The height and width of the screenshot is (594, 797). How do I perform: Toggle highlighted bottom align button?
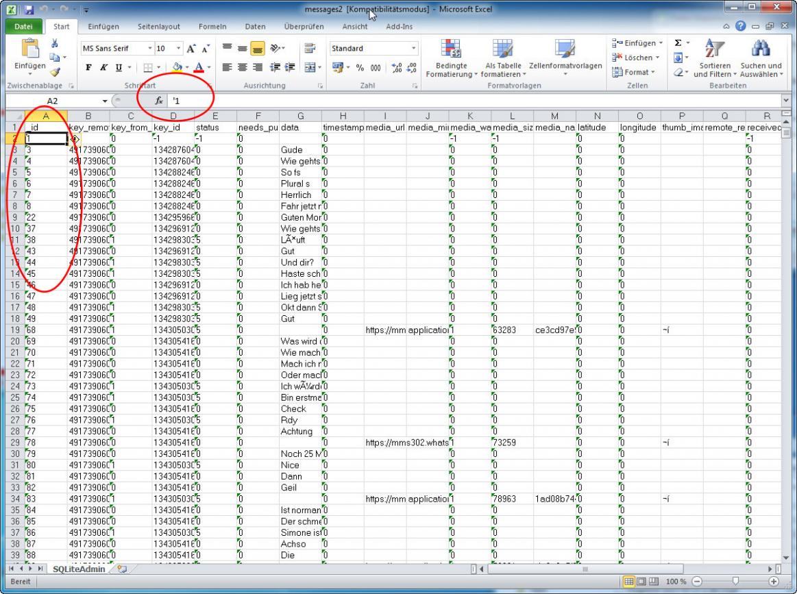pyautogui.click(x=258, y=48)
